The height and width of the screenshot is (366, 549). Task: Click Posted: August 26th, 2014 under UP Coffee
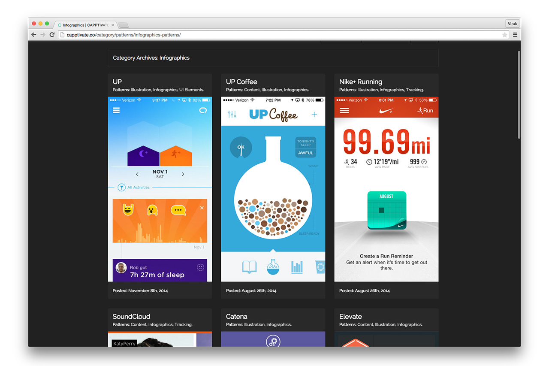tap(251, 290)
